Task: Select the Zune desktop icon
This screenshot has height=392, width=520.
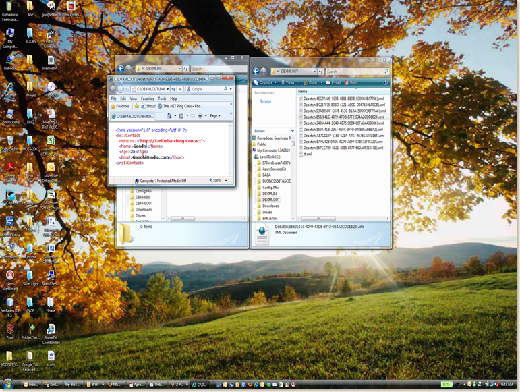Action: (10, 332)
